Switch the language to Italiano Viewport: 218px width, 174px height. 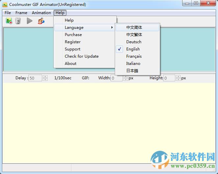pyautogui.click(x=137, y=64)
